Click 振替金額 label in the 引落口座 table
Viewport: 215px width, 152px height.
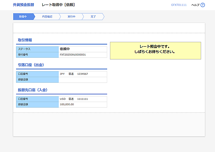(37, 80)
